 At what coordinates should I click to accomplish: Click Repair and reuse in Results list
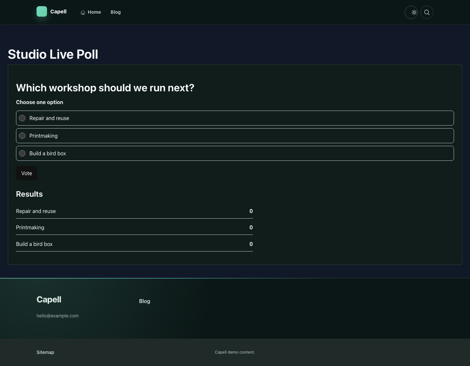coord(36,211)
